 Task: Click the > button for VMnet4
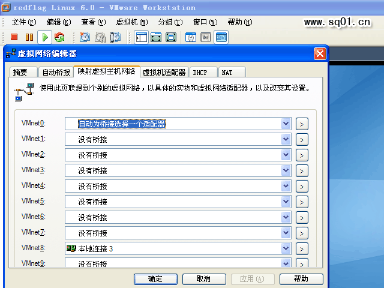point(302,187)
